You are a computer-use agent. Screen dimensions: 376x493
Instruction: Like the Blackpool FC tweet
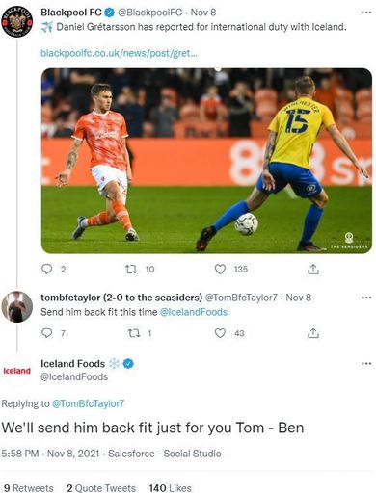coord(220,269)
